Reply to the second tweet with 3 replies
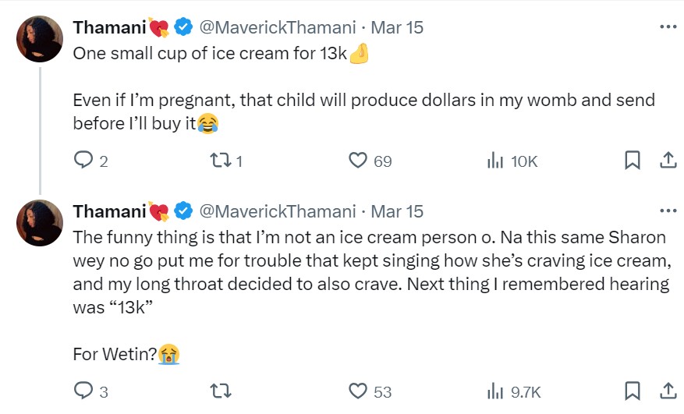The width and height of the screenshot is (684, 414). pyautogui.click(x=83, y=391)
